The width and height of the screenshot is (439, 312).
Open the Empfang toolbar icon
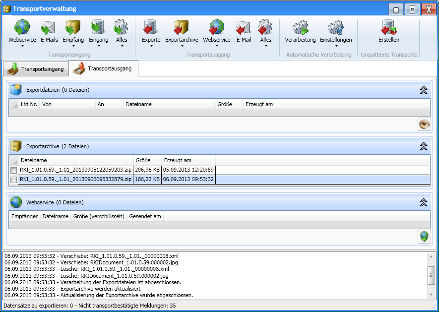(73, 28)
